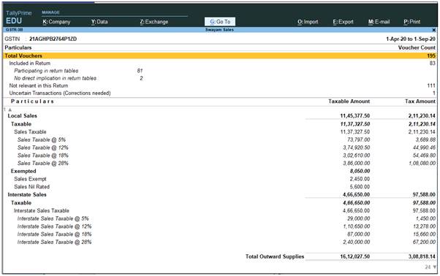Viewport: 440px width, 276px height.
Task: Select the Interstate Sales row
Action: 220,194
